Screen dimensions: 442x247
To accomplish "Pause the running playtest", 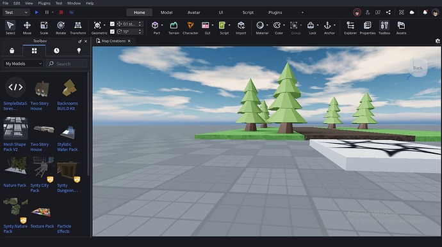I will (x=47, y=12).
